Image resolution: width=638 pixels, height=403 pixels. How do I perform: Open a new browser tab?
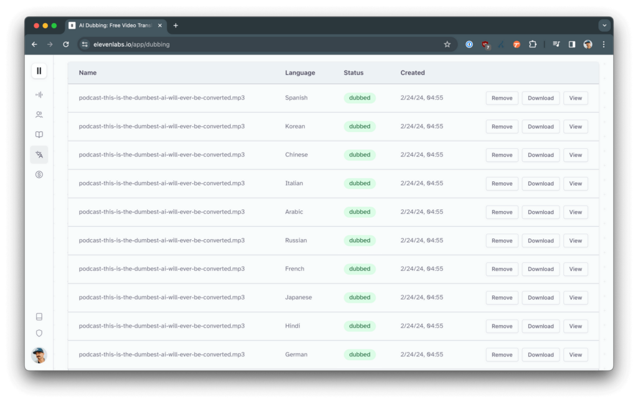coord(176,26)
